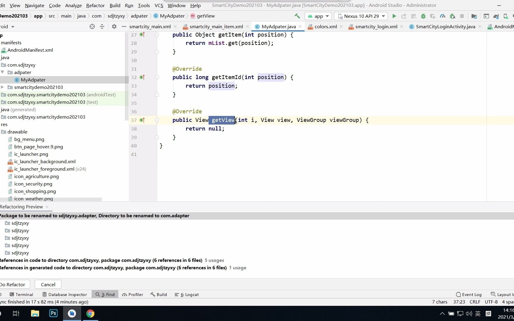Click the project tree horizontal scrollbar
Screen dimensions: 514x321
(x=51, y=199)
